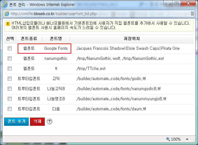The image size is (198, 145).
Task: Tick the checkbox for tt font
Action: click(10, 69)
